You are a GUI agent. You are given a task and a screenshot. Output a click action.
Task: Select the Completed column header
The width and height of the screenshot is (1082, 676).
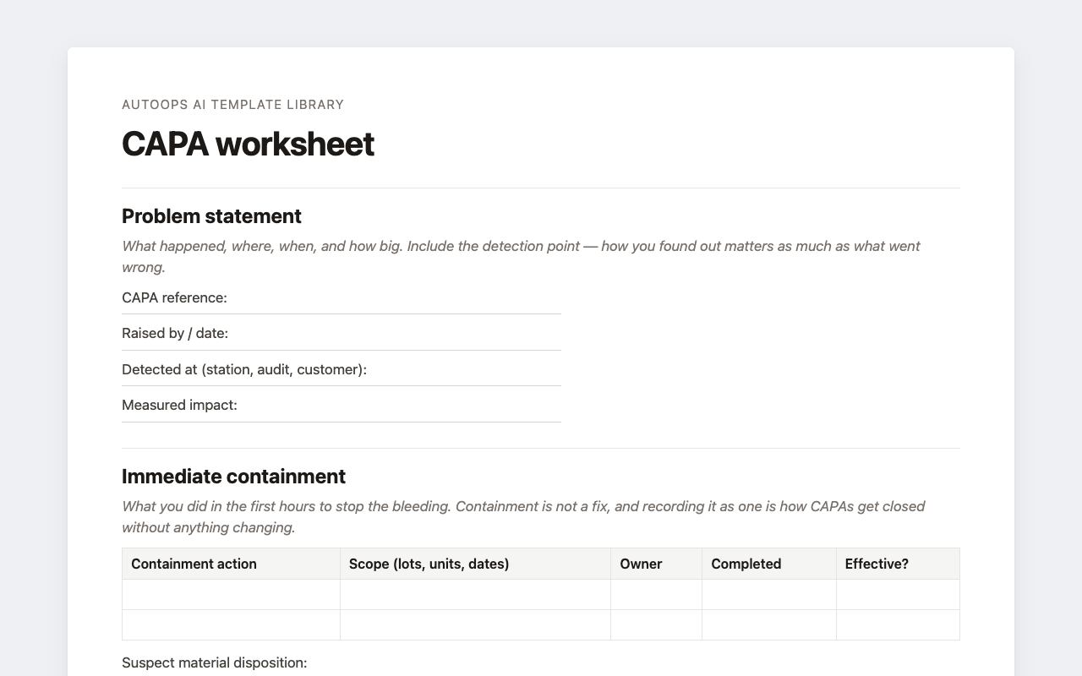(769, 564)
